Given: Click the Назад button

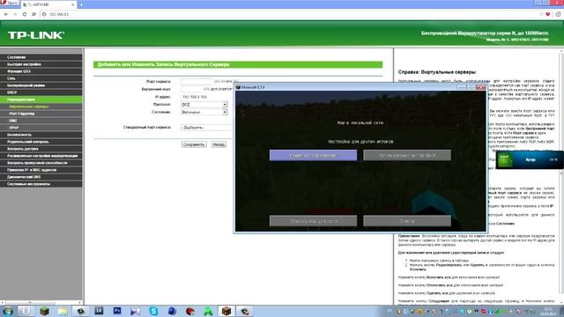Looking at the screenshot, I should (219, 144).
